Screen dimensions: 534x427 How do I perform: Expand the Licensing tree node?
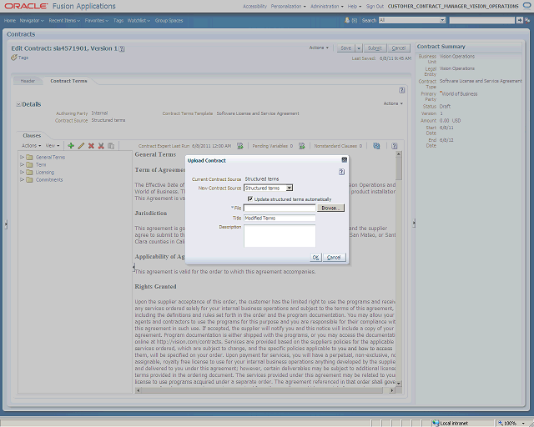pyautogui.click(x=23, y=172)
